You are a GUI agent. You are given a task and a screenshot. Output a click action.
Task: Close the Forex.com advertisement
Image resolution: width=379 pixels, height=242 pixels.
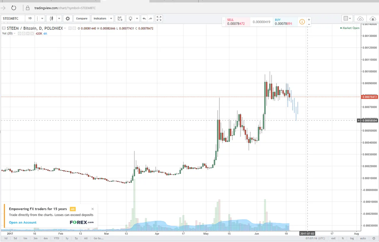(93, 209)
